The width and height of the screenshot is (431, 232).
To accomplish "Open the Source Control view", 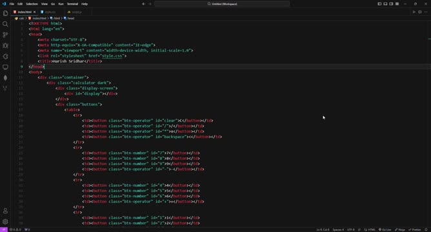I will pyautogui.click(x=5, y=35).
